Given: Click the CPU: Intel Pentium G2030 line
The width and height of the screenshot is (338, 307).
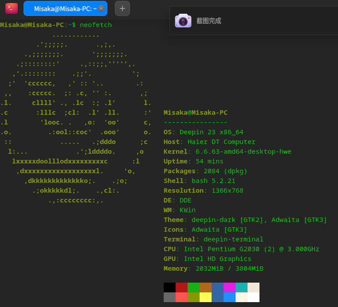Looking at the screenshot, I should coord(241,249).
